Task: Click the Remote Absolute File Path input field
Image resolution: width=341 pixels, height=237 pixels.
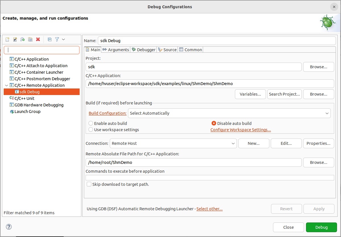Action: [193, 162]
